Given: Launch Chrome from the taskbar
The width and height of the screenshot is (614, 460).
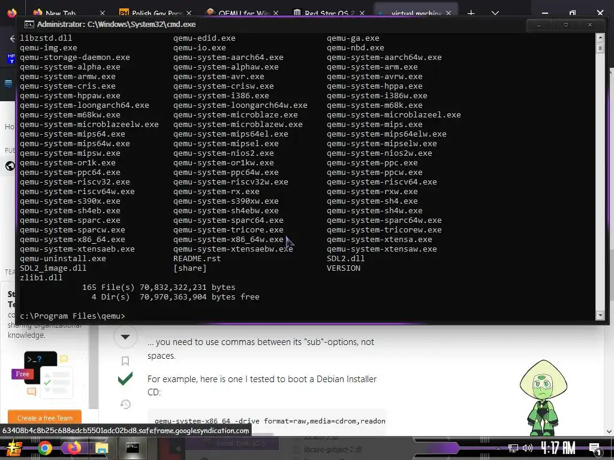Looking at the screenshot, I should tap(44, 448).
